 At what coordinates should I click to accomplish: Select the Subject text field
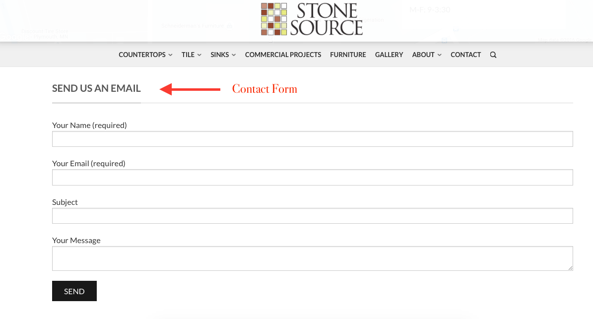pos(312,216)
